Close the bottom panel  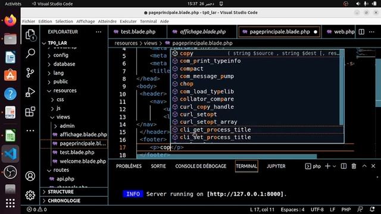pos(373,166)
